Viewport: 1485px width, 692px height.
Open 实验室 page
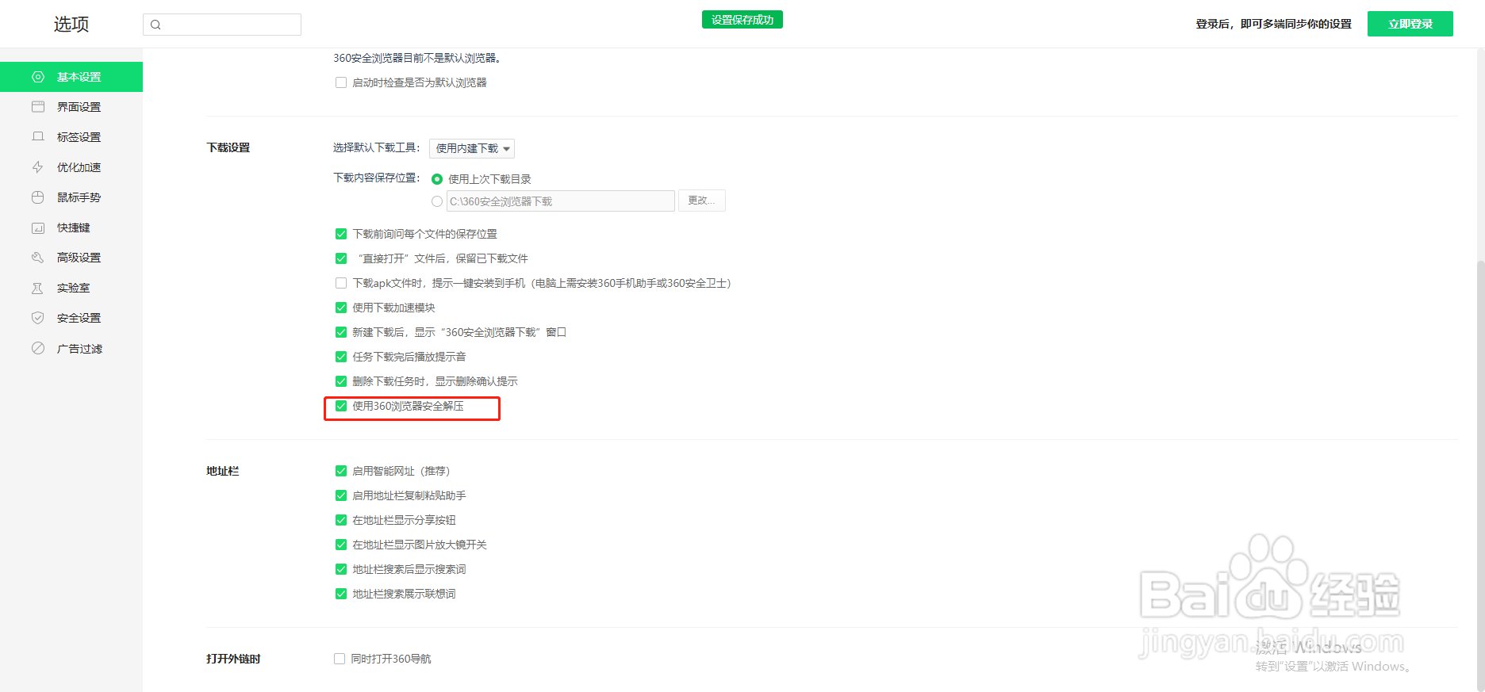coord(71,288)
